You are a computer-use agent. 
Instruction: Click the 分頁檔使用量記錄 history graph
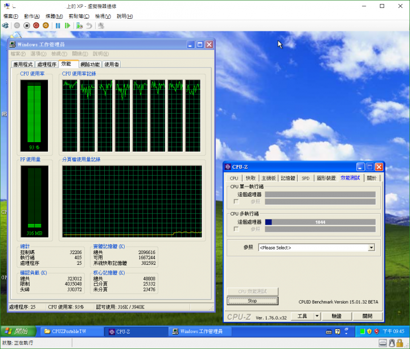132,201
